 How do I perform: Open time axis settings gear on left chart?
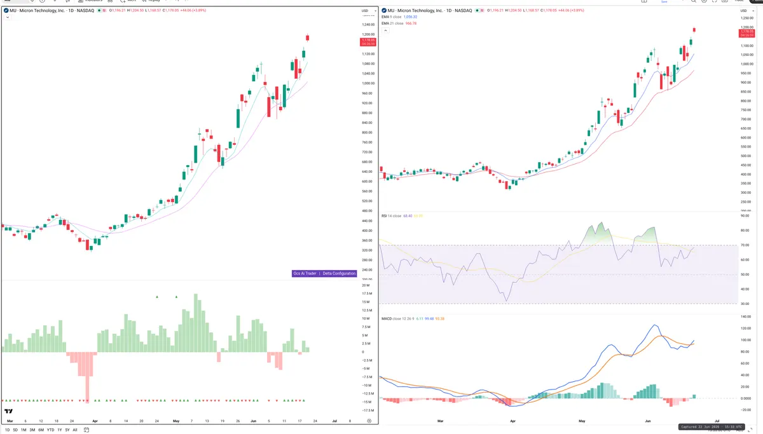pyautogui.click(x=369, y=421)
